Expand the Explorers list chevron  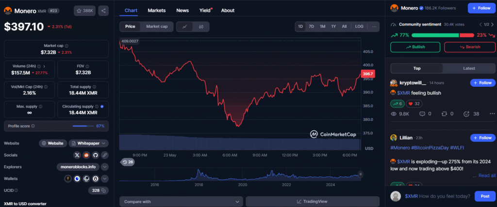(105, 167)
